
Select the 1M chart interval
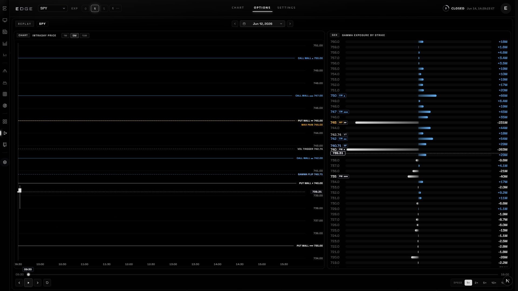pos(65,36)
